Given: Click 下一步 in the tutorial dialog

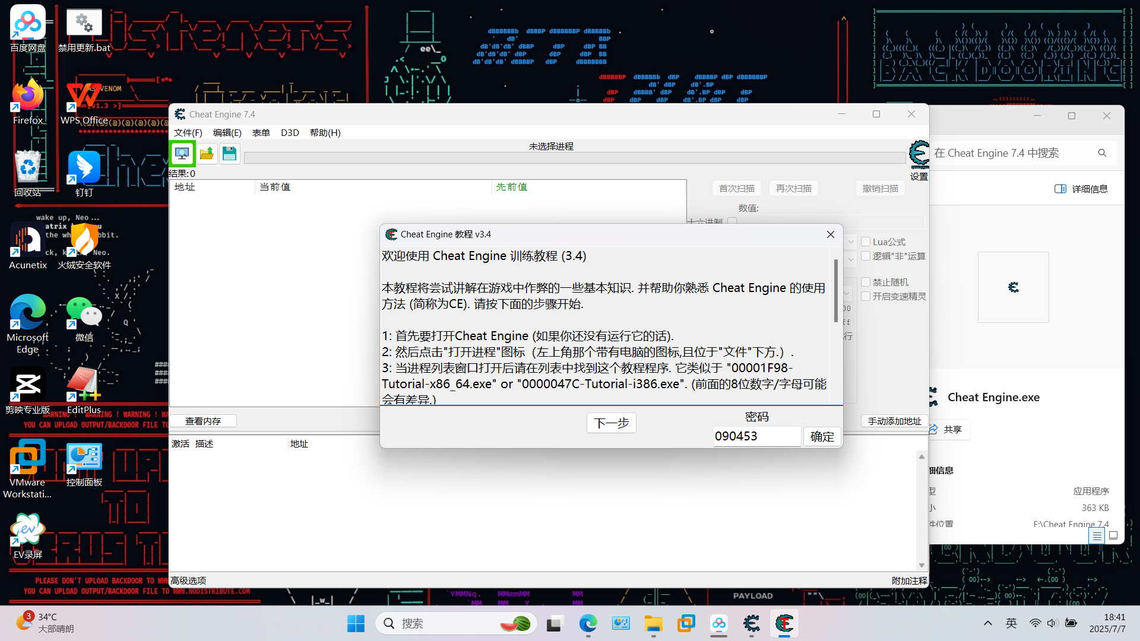Looking at the screenshot, I should 612,423.
